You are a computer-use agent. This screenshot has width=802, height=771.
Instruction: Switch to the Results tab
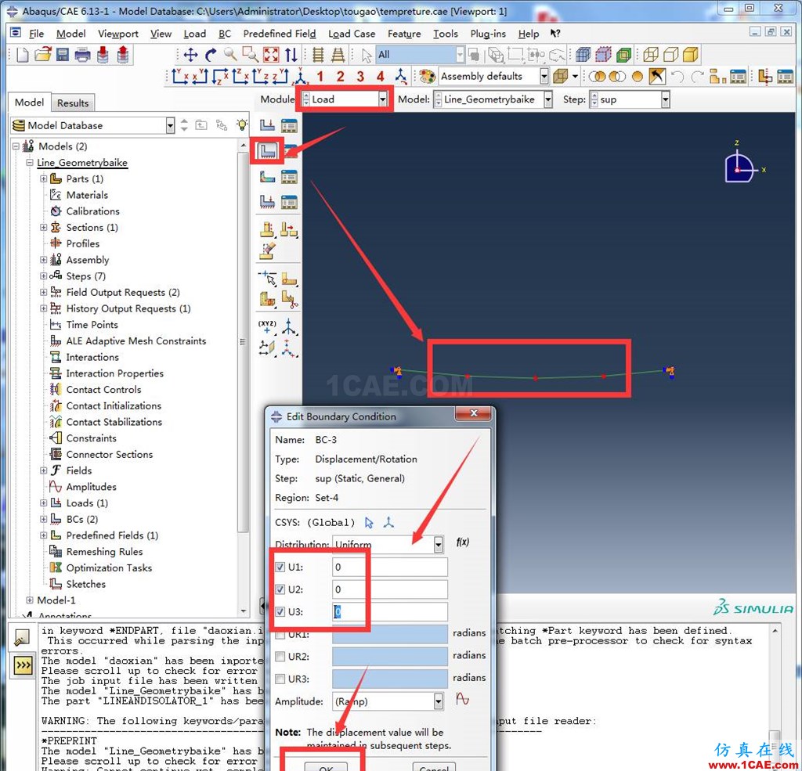pos(73,103)
